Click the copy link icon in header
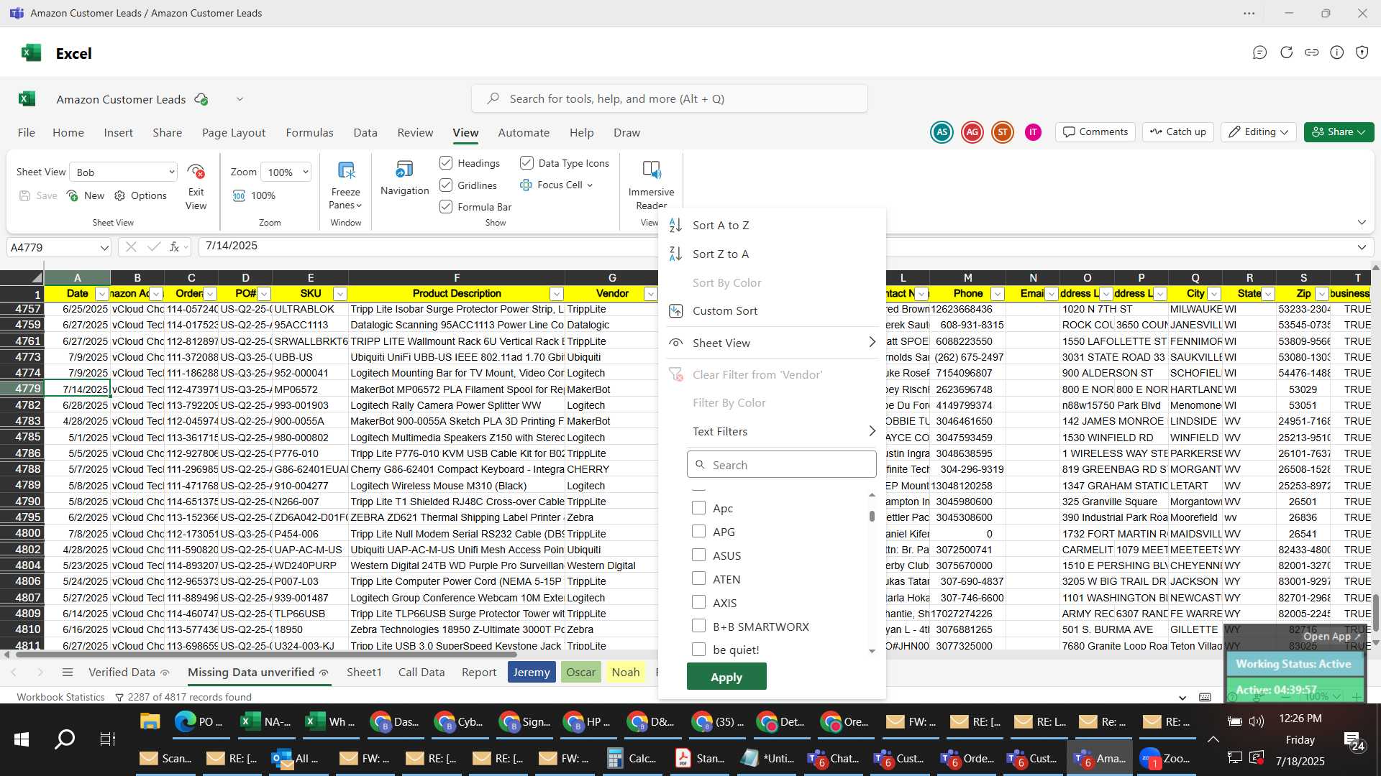Image resolution: width=1381 pixels, height=776 pixels. click(1312, 52)
